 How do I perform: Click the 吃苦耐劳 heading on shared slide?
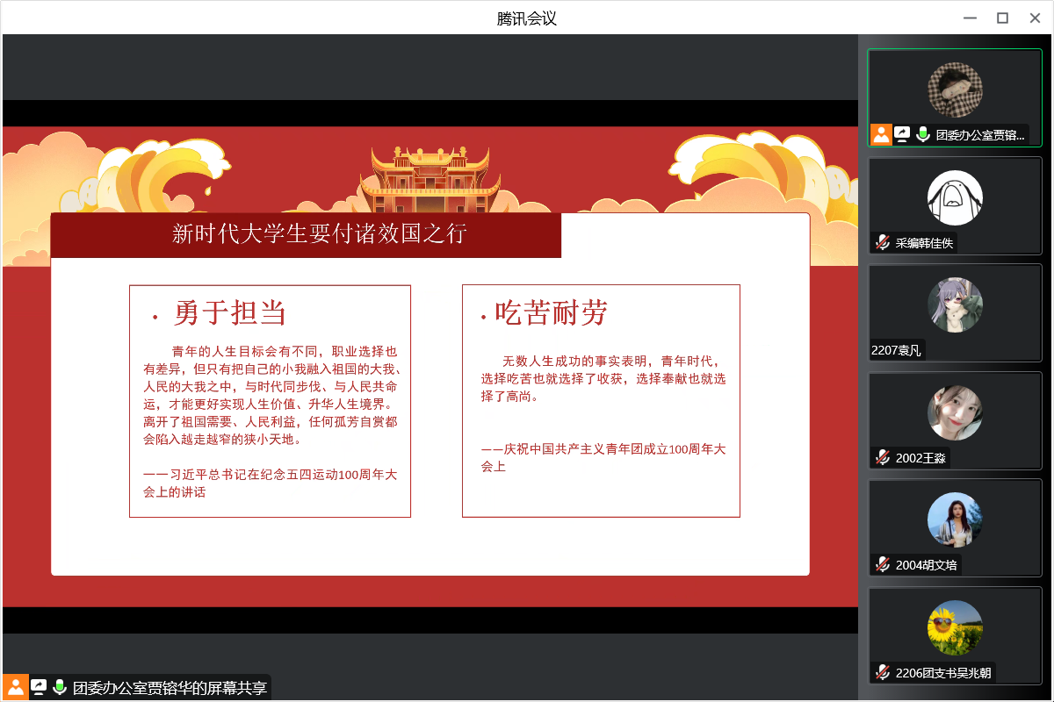pyautogui.click(x=551, y=313)
